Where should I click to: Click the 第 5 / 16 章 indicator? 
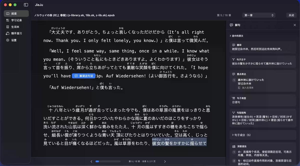pos(224,15)
